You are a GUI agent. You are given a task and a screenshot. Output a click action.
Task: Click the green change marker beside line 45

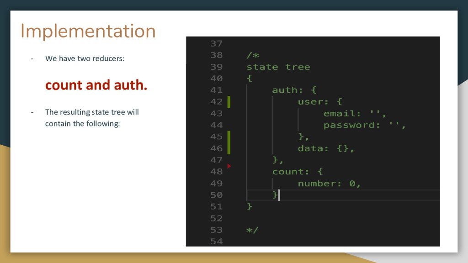pos(229,142)
